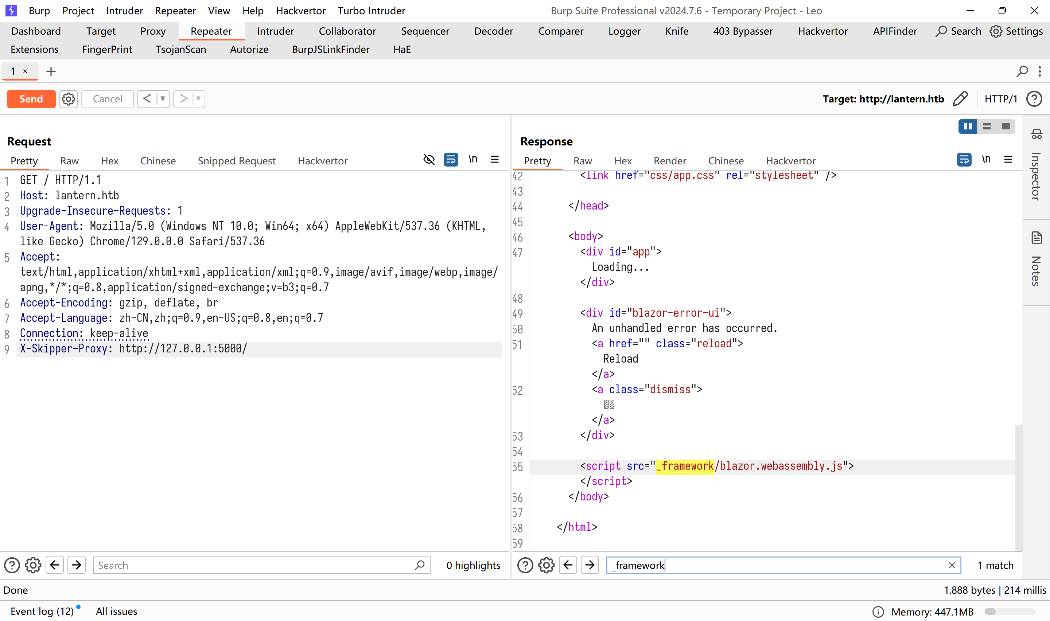Click Host: lantern.htb header line

pos(70,196)
